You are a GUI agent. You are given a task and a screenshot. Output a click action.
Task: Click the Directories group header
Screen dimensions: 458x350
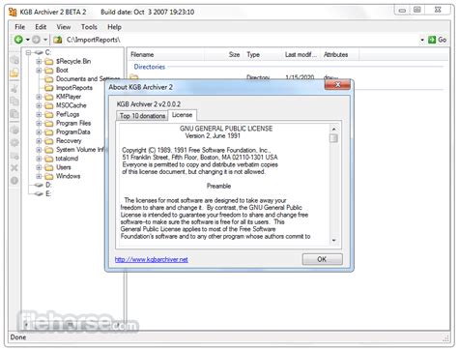[x=150, y=67]
